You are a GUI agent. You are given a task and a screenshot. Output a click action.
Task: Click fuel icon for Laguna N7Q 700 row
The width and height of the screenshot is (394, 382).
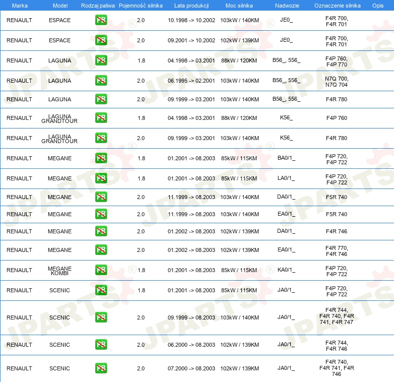coord(101,81)
